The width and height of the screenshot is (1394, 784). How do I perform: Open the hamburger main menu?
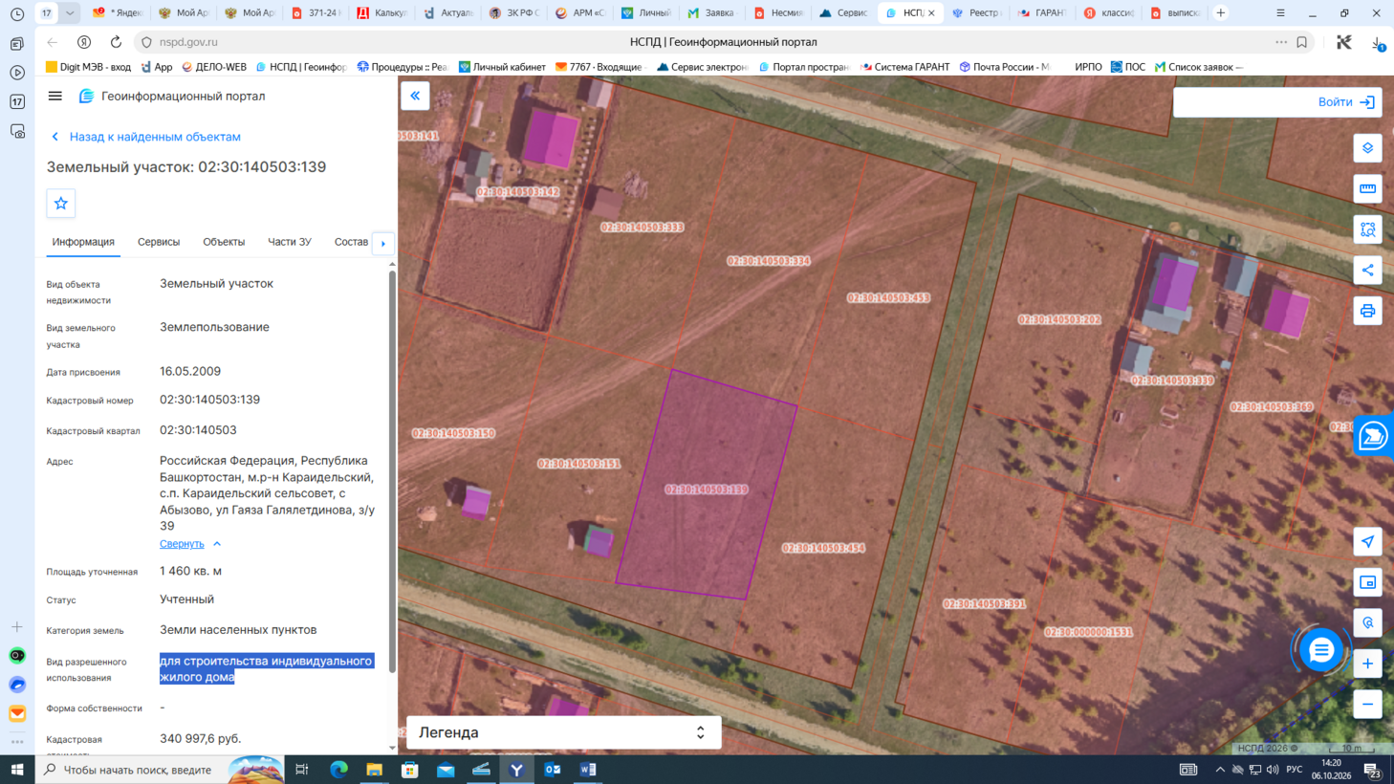[55, 96]
